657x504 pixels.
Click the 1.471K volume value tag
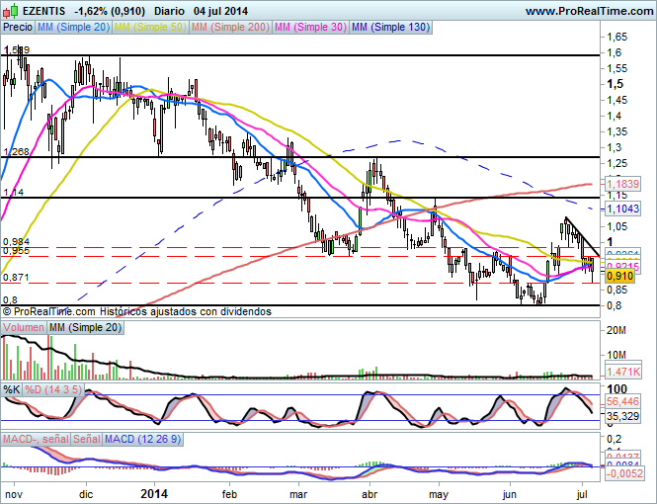[x=624, y=369]
